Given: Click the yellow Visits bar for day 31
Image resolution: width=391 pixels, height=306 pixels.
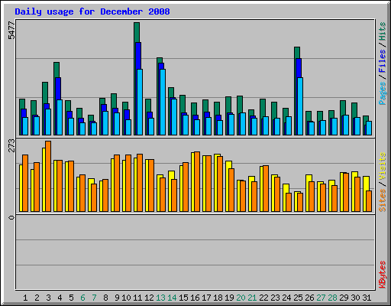Looking at the screenshot, I should 366,183.
